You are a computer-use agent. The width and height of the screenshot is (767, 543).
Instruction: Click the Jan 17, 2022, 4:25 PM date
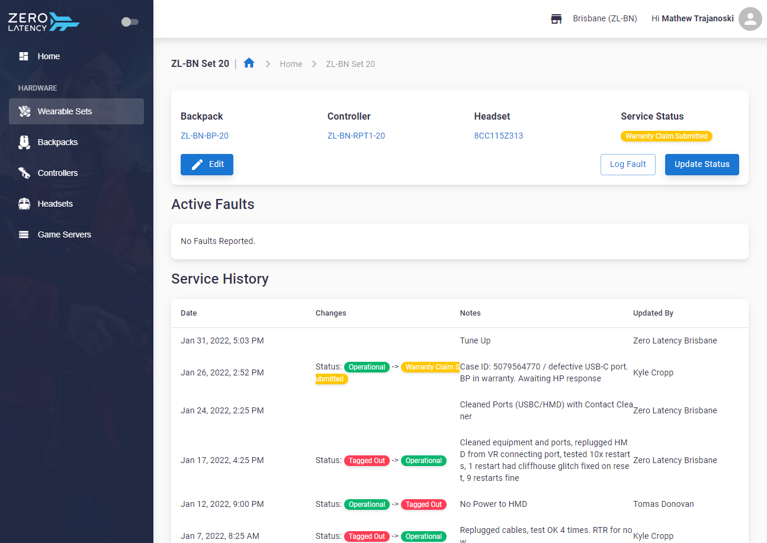point(222,461)
